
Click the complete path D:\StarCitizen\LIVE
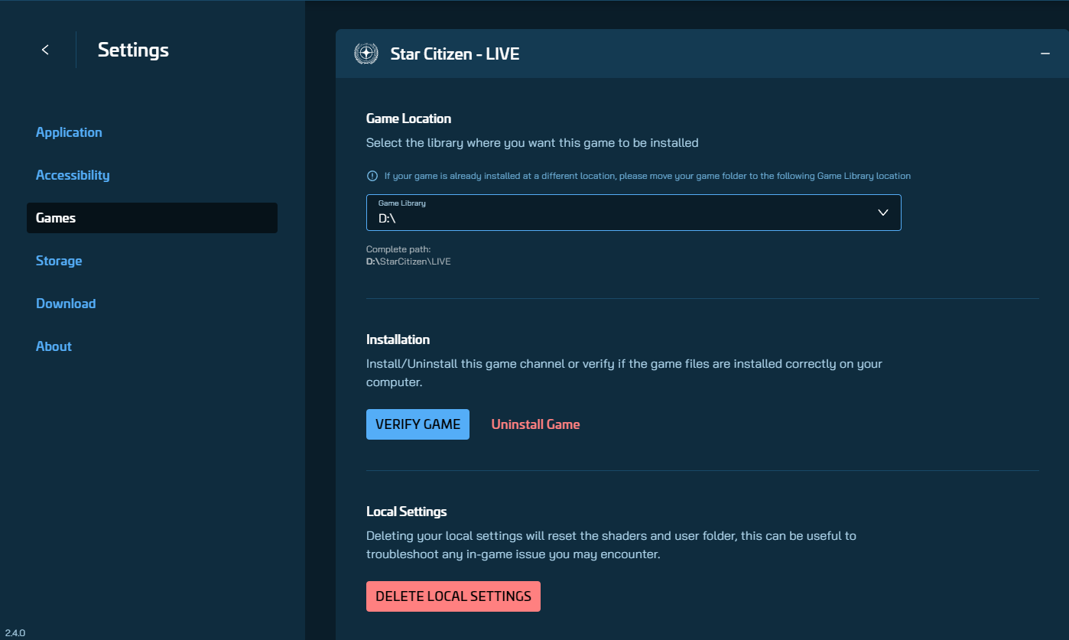click(x=408, y=262)
